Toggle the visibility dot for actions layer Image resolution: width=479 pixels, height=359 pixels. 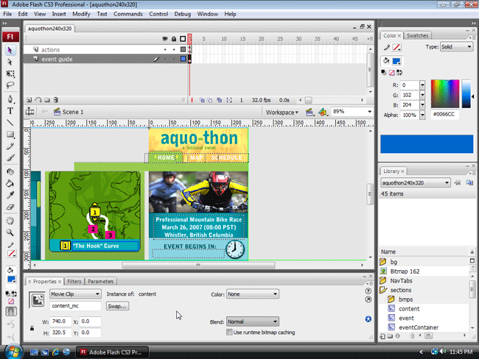click(x=165, y=49)
